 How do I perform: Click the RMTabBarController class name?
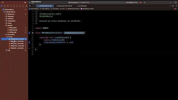pyautogui.click(x=51, y=33)
